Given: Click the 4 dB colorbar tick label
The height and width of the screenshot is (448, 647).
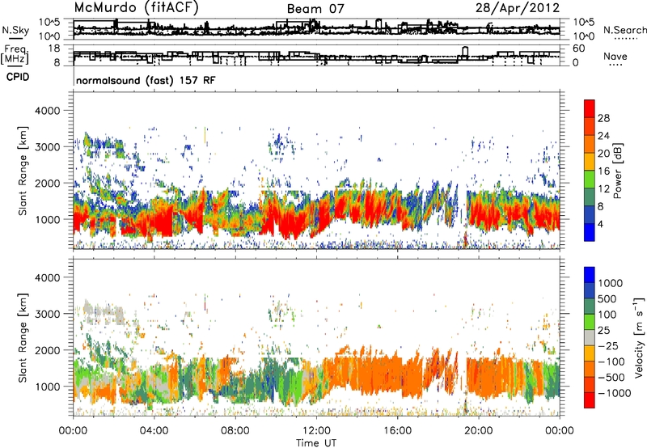Looking at the screenshot, I should tap(601, 224).
